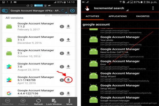Download Google Account Manager 4.4.4-1227136 APK
Viewport: 159px width, 106px height.
click(68, 94)
